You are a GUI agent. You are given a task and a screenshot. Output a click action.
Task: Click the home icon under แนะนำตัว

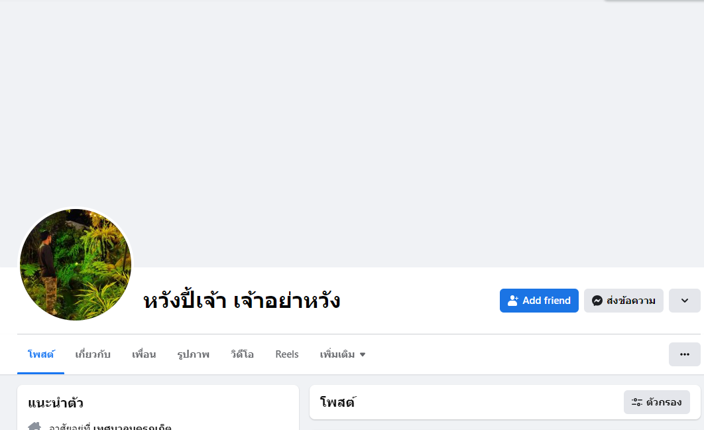click(34, 427)
